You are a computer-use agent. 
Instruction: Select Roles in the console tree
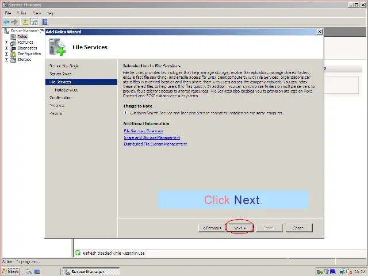coord(22,37)
